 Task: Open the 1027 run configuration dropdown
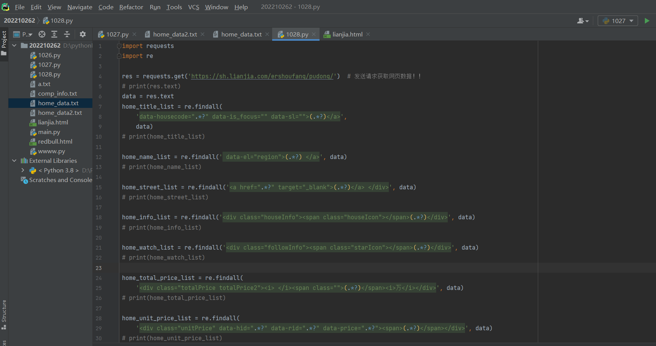coord(618,21)
